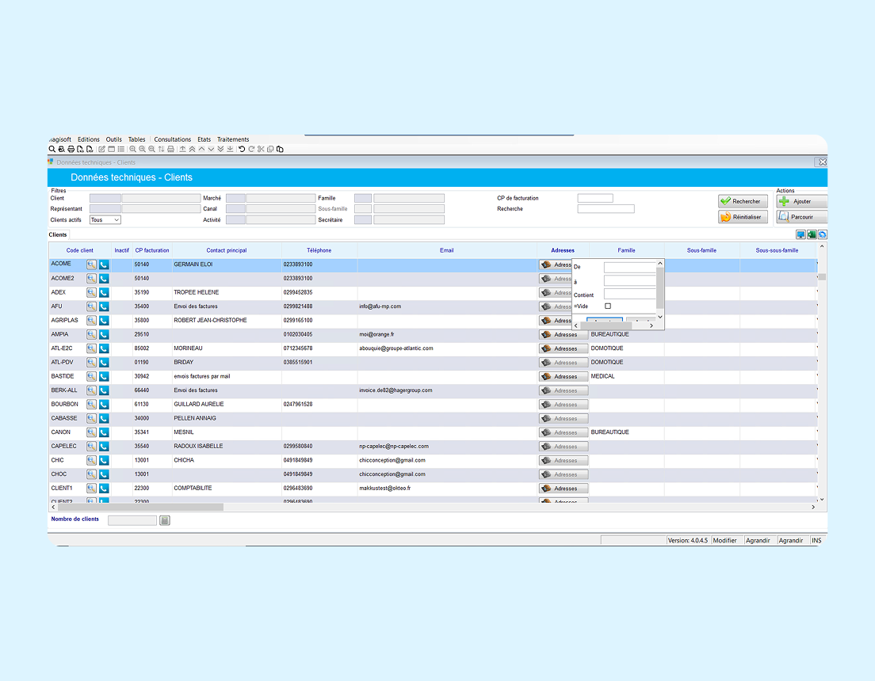Open the Tables menu
The image size is (875, 681).
(x=136, y=139)
